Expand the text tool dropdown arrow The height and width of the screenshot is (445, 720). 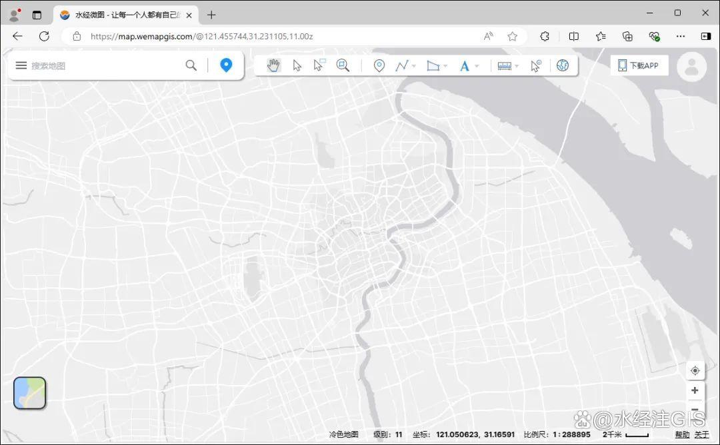pyautogui.click(x=476, y=66)
